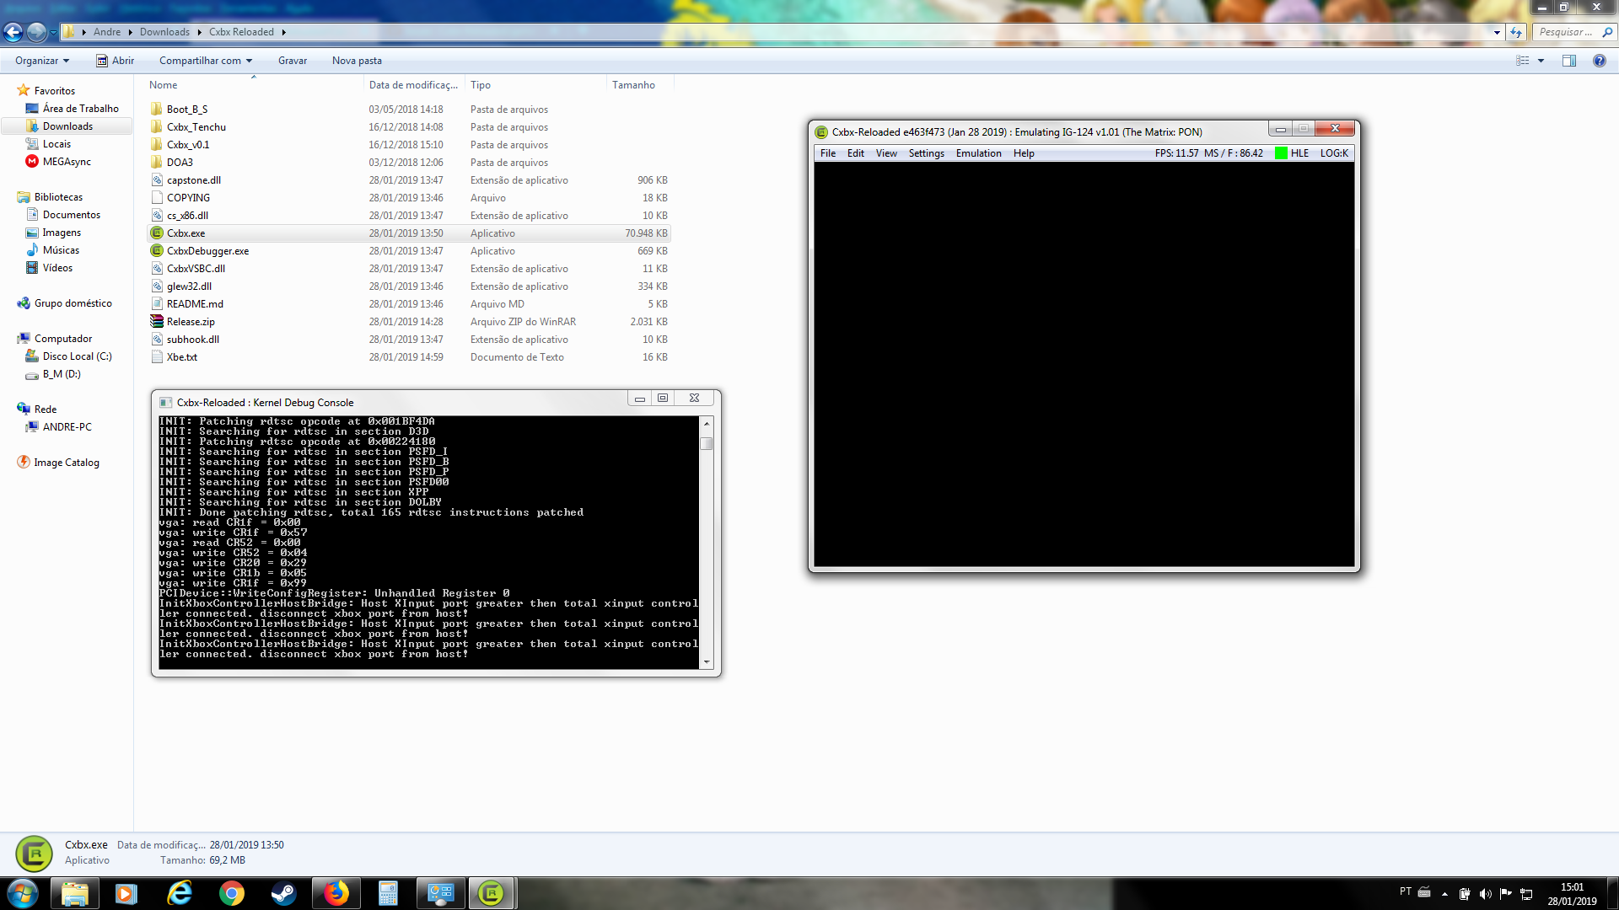Launch Firefox from the taskbar
The height and width of the screenshot is (910, 1619).
pos(336,893)
